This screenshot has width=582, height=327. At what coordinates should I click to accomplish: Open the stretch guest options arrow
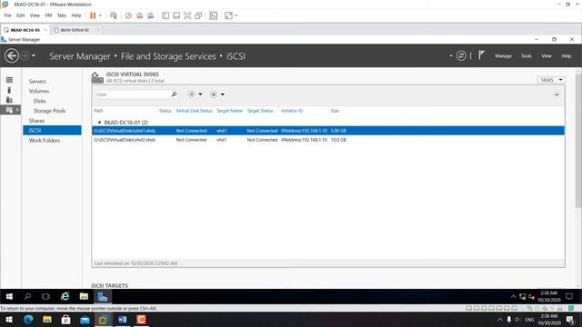click(x=236, y=15)
